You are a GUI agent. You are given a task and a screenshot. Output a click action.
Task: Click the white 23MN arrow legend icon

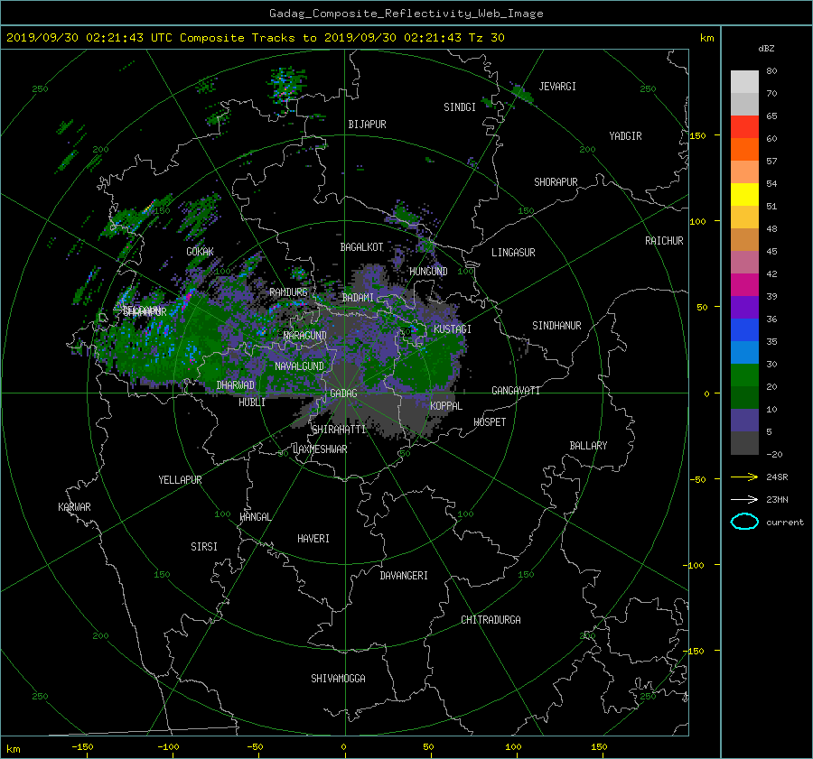coord(744,499)
